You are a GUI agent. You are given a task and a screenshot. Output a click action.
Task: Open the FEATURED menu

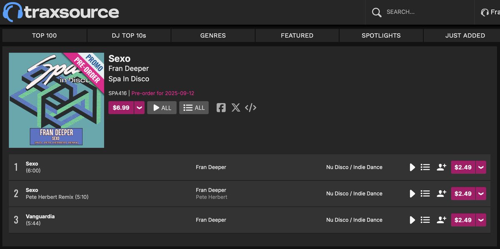point(297,35)
